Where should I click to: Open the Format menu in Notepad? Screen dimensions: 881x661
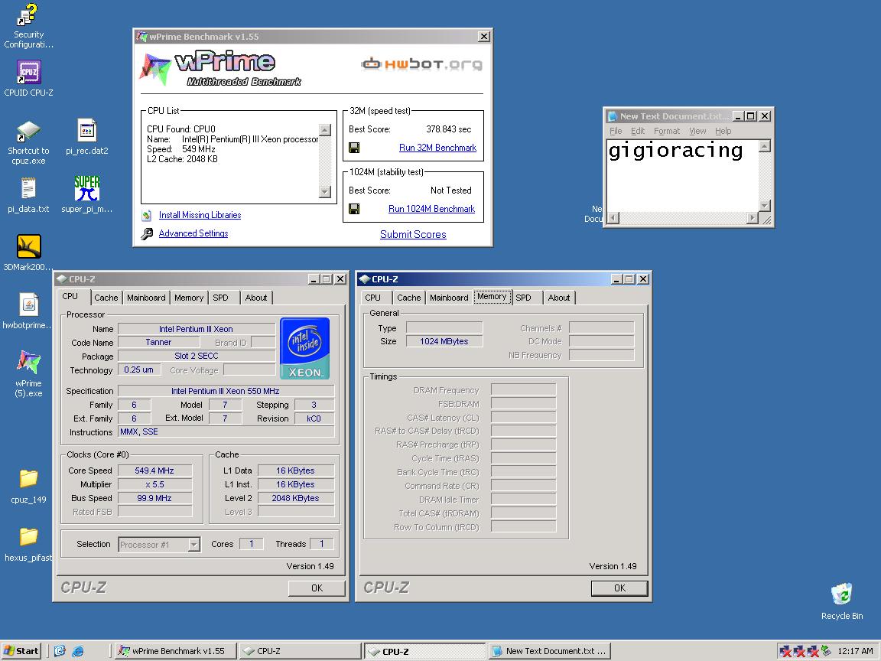(667, 131)
